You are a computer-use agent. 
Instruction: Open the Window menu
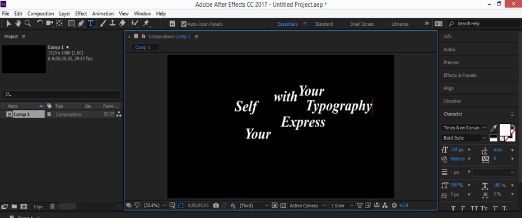[142, 13]
